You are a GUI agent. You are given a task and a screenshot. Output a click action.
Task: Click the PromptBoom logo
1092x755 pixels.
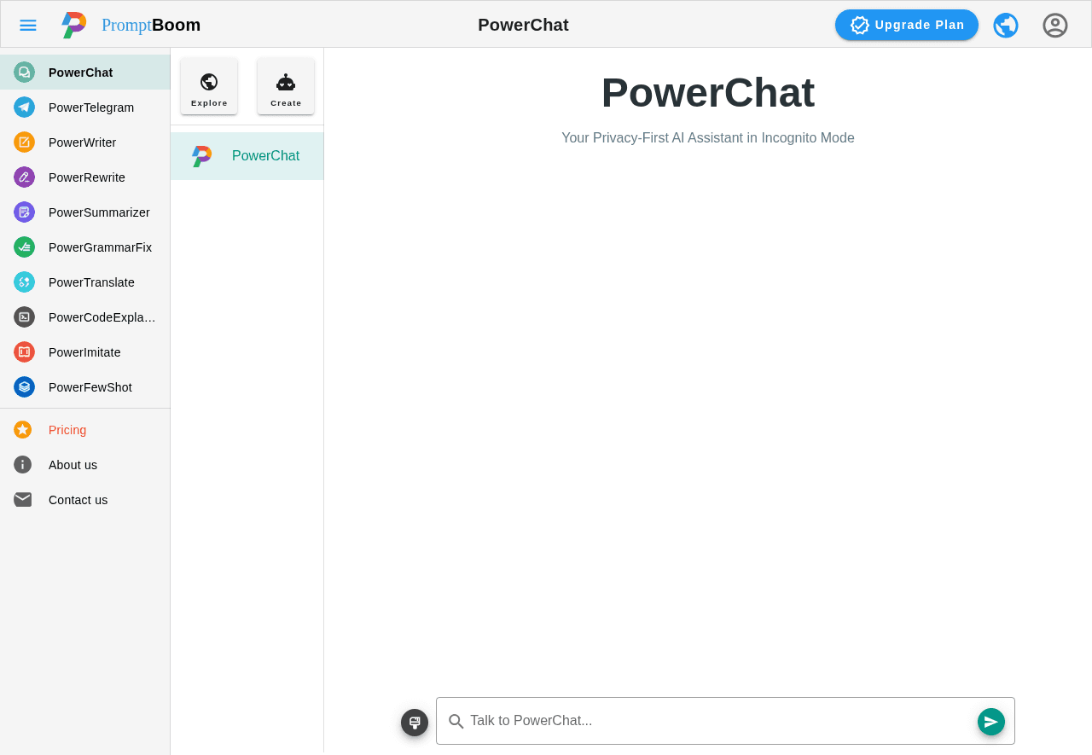pos(128,24)
